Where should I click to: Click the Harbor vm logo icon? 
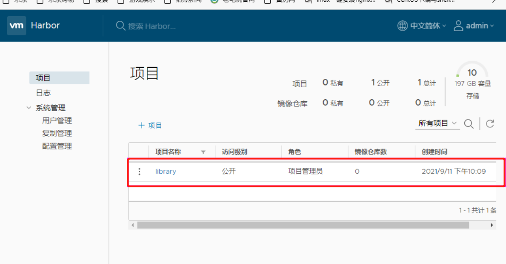(17, 26)
